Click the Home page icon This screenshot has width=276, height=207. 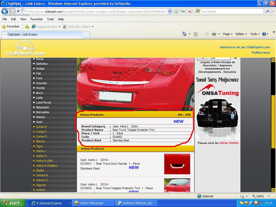(184, 34)
